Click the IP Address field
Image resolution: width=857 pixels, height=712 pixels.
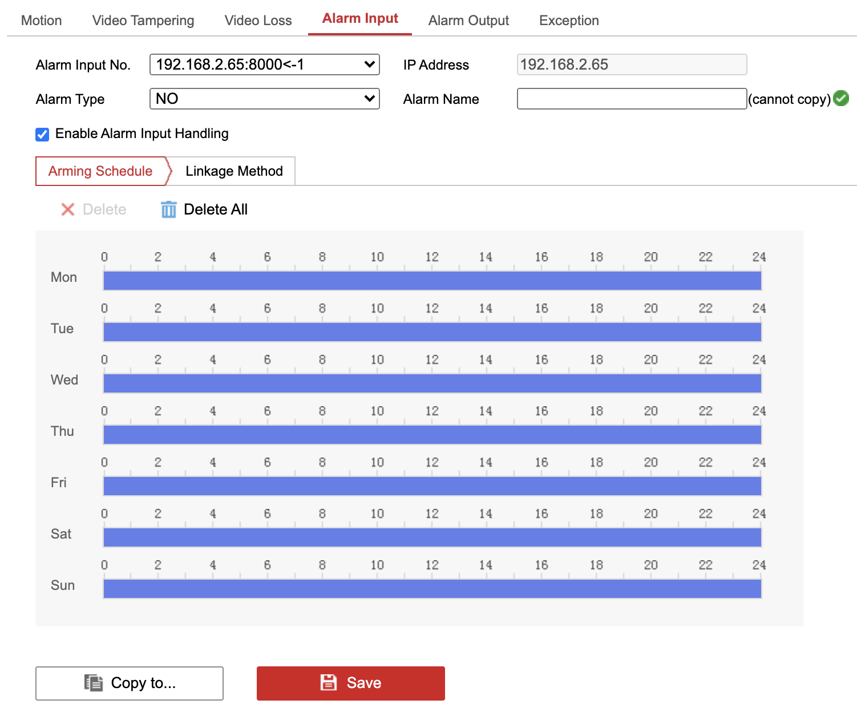pyautogui.click(x=632, y=64)
